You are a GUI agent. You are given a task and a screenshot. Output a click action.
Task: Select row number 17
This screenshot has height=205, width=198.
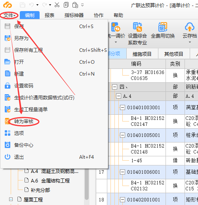101,172
